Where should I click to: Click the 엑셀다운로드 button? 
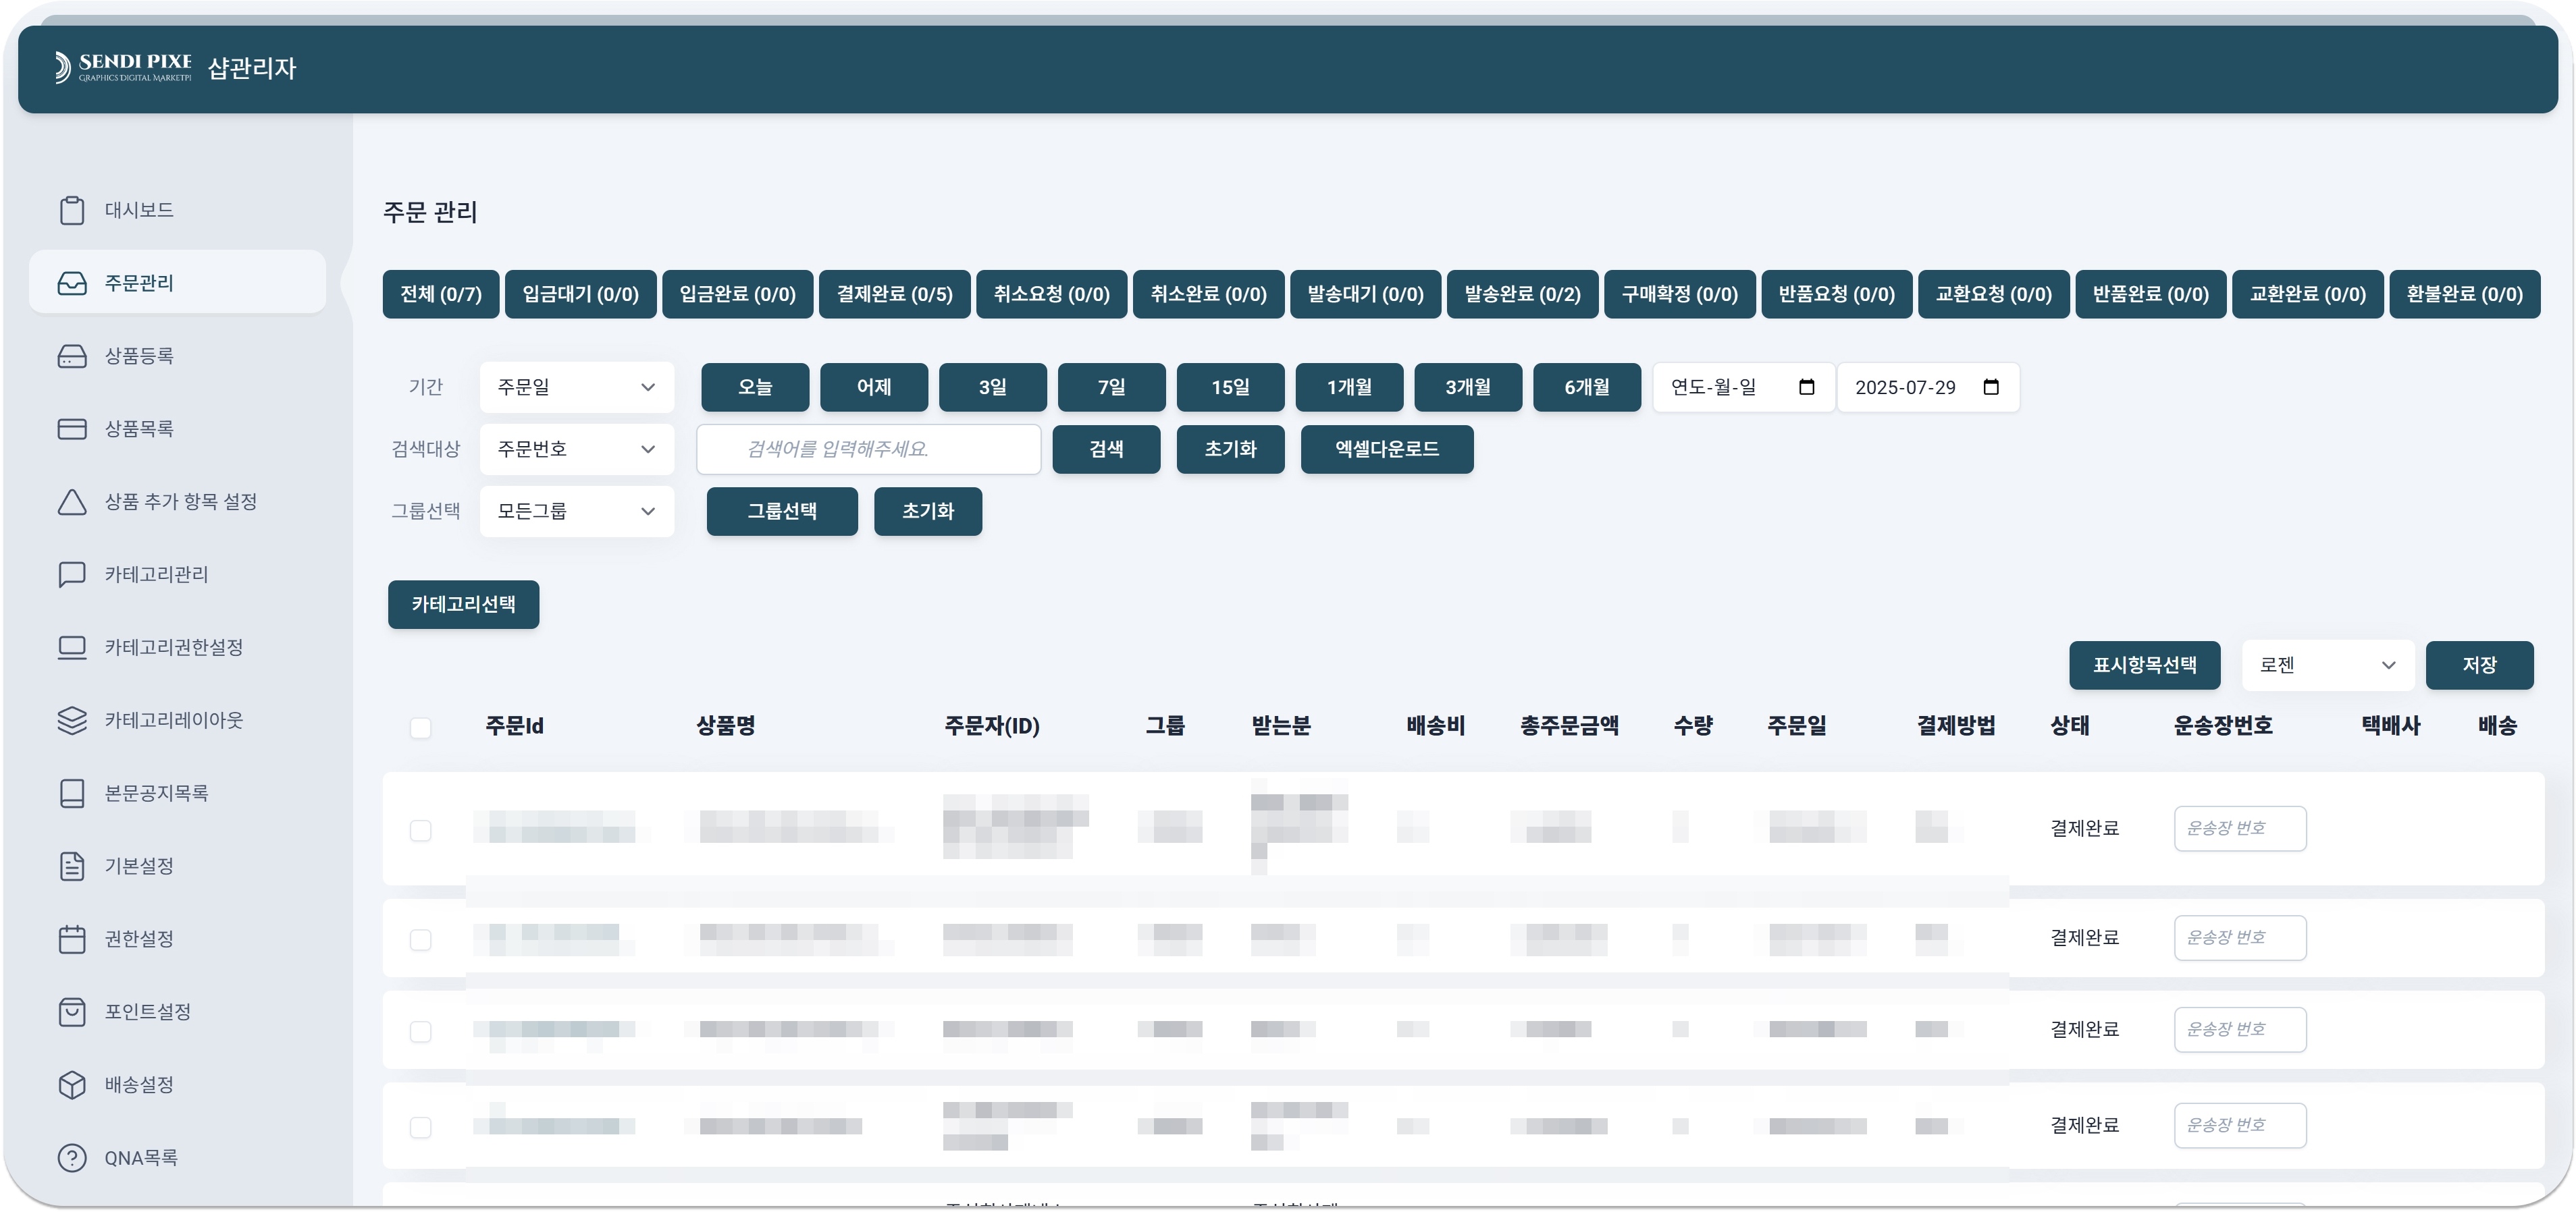1386,449
